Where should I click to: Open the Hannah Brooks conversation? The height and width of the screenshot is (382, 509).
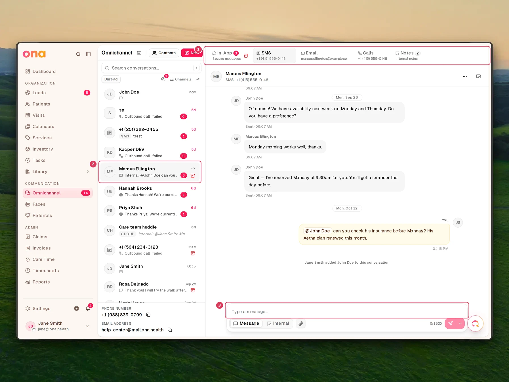[150, 191]
